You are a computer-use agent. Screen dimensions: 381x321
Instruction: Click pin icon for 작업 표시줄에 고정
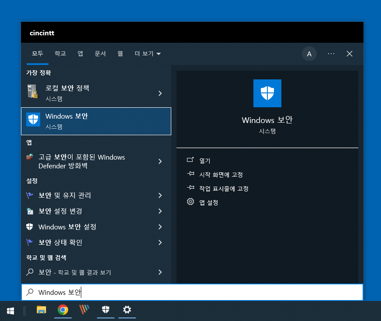tap(190, 188)
